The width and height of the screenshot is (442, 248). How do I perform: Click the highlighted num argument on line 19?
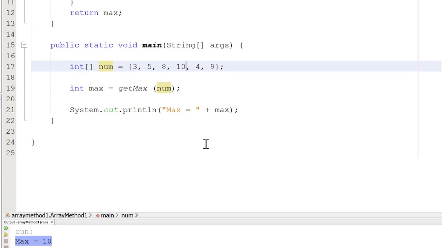pyautogui.click(x=164, y=88)
